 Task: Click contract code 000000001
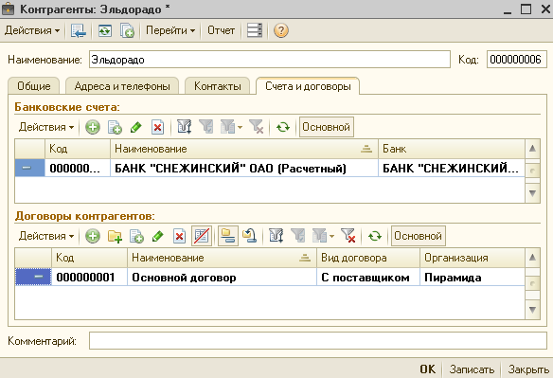pos(89,278)
